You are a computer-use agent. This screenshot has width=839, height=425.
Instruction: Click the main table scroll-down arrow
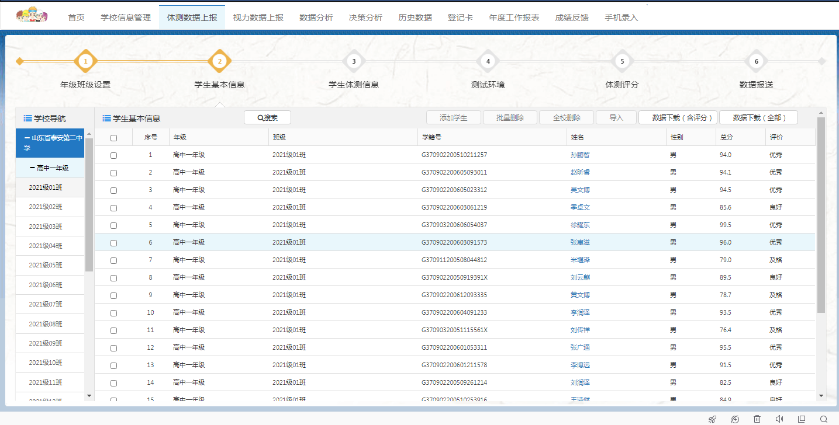click(x=821, y=396)
